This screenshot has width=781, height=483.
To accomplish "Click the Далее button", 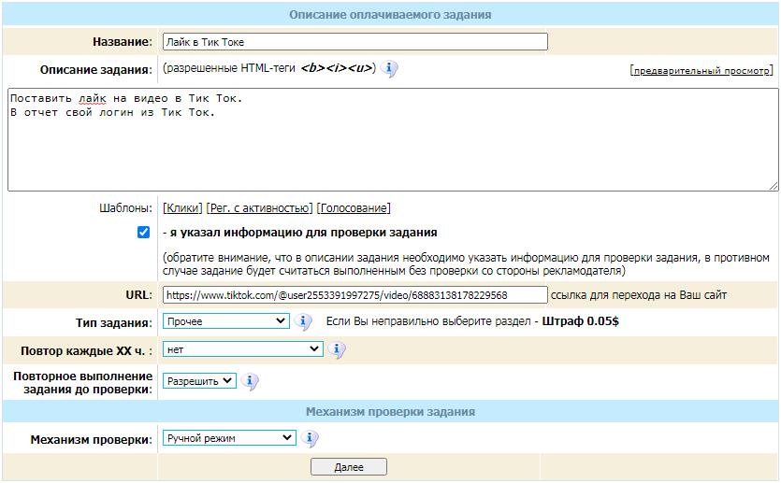I will point(349,467).
